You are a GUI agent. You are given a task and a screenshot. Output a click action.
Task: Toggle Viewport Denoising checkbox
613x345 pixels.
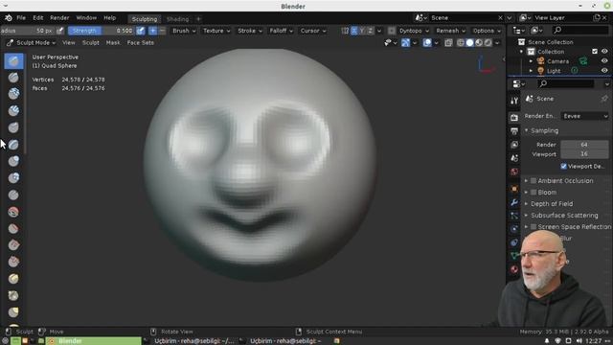click(563, 166)
